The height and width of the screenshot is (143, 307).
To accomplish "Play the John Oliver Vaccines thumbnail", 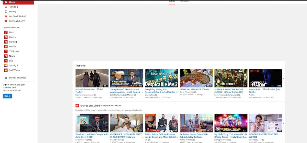I will click(x=92, y=123).
